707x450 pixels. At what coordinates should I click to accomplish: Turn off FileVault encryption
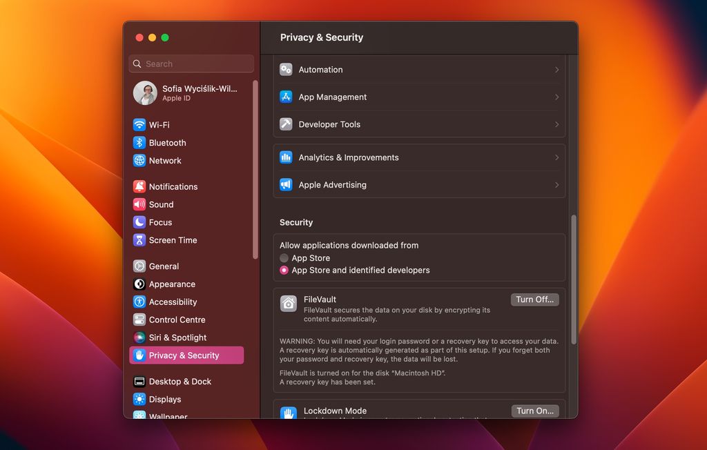(534, 300)
